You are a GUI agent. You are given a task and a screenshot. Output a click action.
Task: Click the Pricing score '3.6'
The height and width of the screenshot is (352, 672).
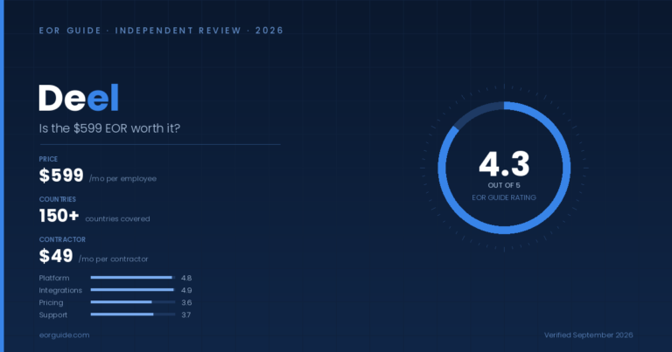click(x=186, y=303)
